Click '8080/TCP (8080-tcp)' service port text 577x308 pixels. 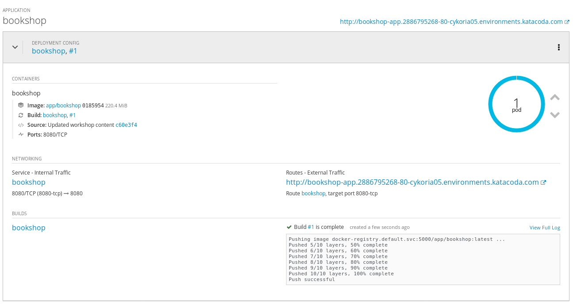[x=37, y=194]
